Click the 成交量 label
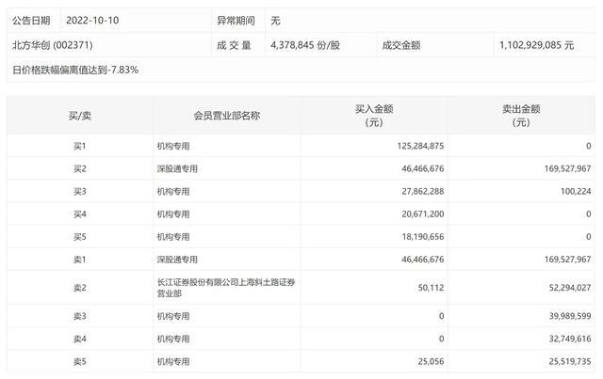Screen dimensions: 603x379 coord(234,45)
